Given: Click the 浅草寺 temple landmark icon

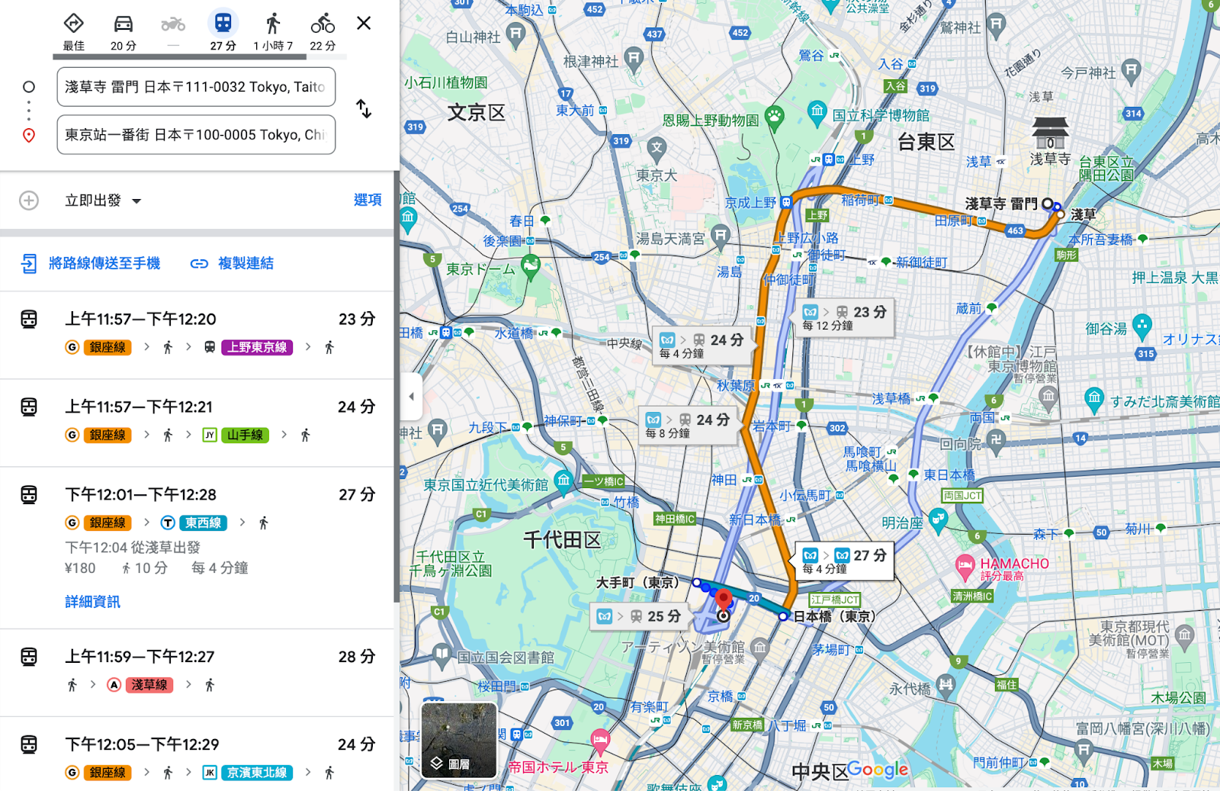Looking at the screenshot, I should pos(1050,133).
